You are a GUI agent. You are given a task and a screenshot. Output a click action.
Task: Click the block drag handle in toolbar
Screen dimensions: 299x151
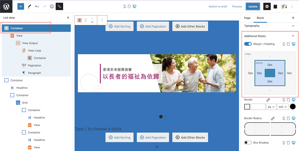(86, 20)
